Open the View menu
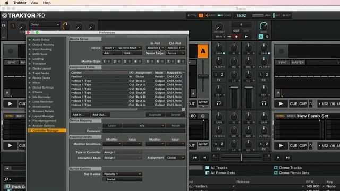The height and width of the screenshot is (191, 340). click(x=34, y=3)
